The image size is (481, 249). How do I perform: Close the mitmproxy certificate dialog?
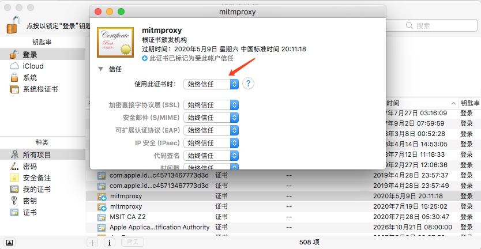coord(98,12)
